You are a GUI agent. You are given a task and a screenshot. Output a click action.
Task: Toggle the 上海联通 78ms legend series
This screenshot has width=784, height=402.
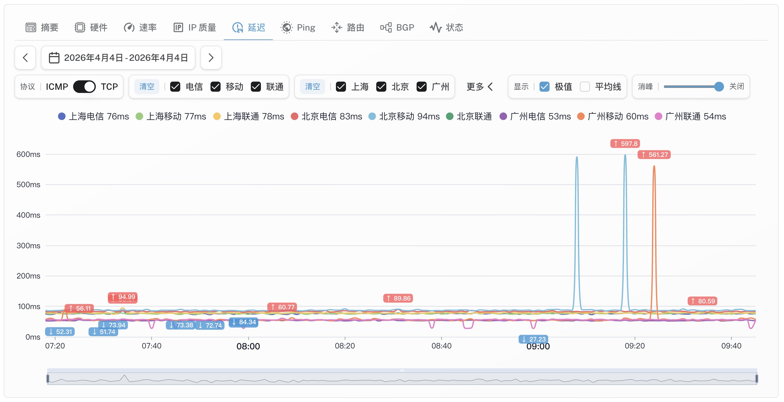pos(249,117)
